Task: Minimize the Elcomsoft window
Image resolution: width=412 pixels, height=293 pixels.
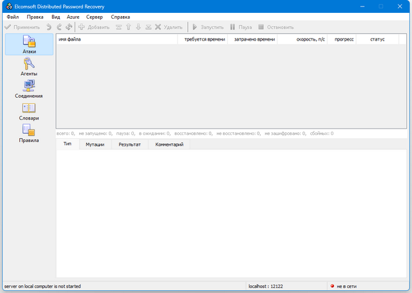Action: [x=362, y=6]
